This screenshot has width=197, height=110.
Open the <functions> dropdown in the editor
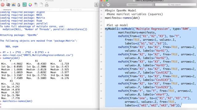pyautogui.click(x=140, y=5)
